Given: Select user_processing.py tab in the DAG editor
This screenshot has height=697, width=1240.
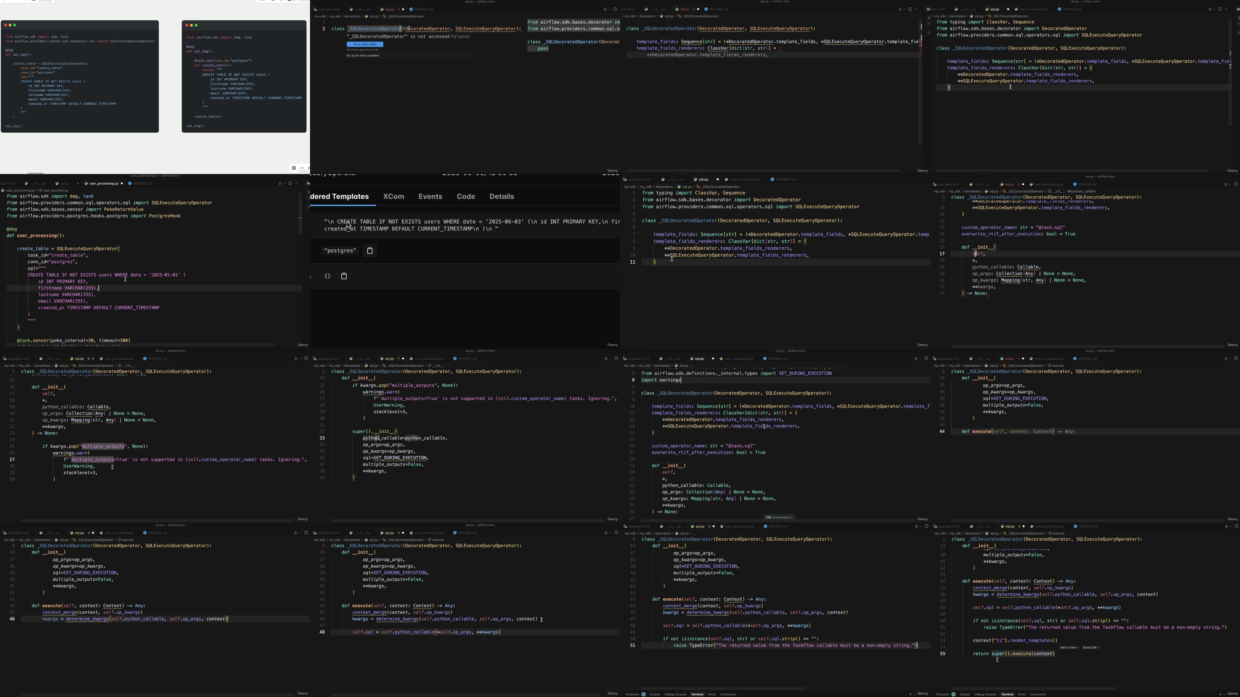Looking at the screenshot, I should (x=103, y=183).
